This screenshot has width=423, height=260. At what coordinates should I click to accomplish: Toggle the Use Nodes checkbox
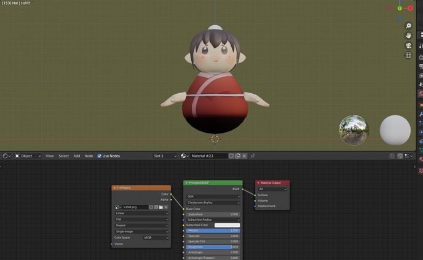100,156
